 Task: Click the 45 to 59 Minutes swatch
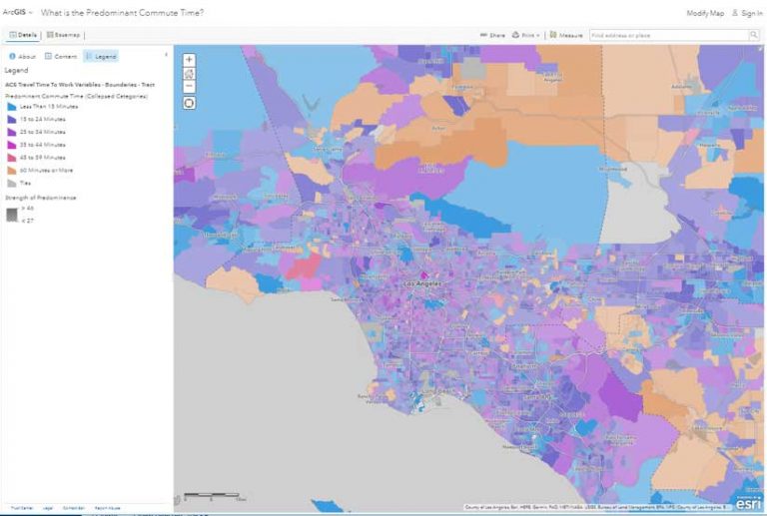[12, 158]
